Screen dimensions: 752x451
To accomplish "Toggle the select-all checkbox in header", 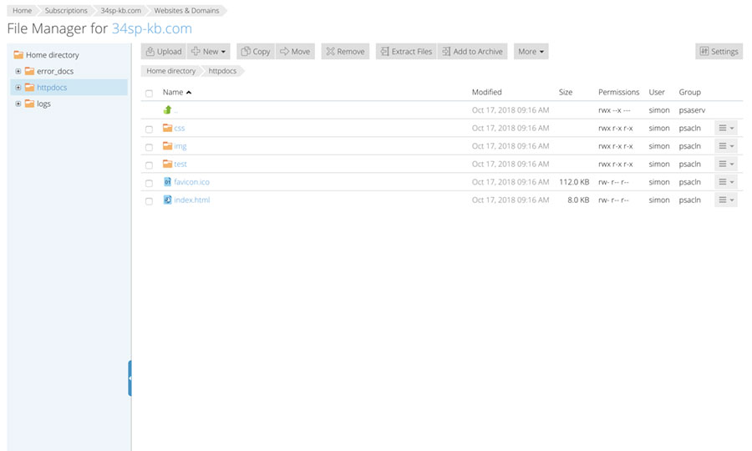I will click(x=150, y=93).
